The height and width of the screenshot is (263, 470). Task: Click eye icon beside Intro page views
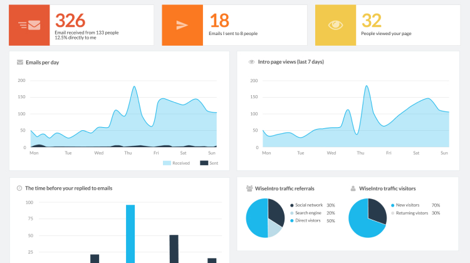(x=251, y=62)
